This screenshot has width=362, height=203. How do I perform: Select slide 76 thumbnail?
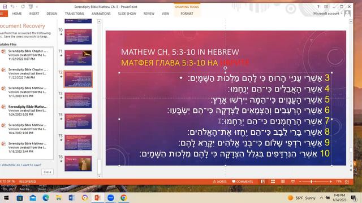pyautogui.click(x=78, y=164)
